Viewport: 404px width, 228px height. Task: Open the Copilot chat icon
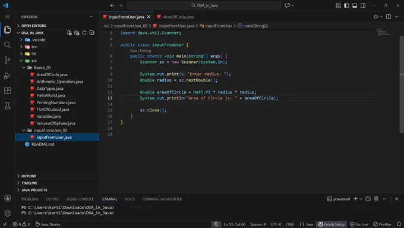288,5
